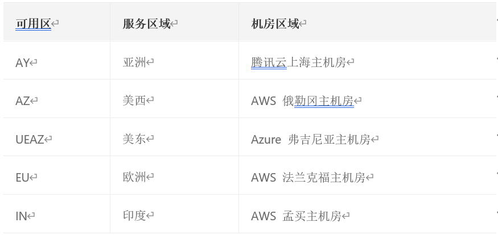Click the word AWS before 俄勒冈主机房
Image resolution: width=498 pixels, height=235 pixels.
click(264, 101)
